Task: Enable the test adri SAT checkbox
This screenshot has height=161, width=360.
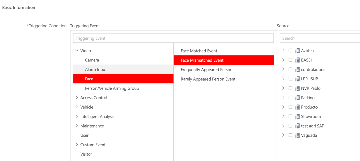Action: tap(290, 126)
